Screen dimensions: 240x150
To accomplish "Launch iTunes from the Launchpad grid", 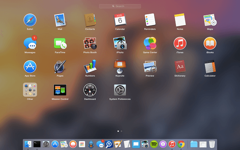I will 180,43.
